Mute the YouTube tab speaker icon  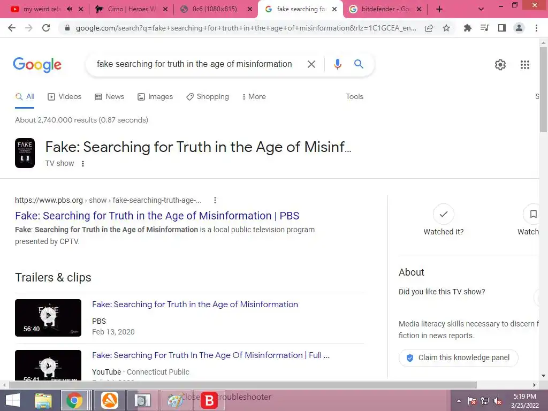point(69,9)
